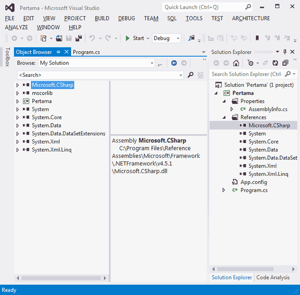Screen dimensions: 300x295
Task: Expand mscorlib node in Object Browser
Action: coord(18,93)
